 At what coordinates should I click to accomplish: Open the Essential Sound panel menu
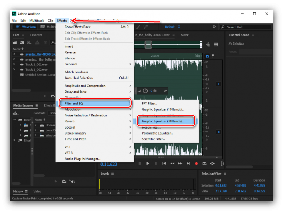coord(253,35)
